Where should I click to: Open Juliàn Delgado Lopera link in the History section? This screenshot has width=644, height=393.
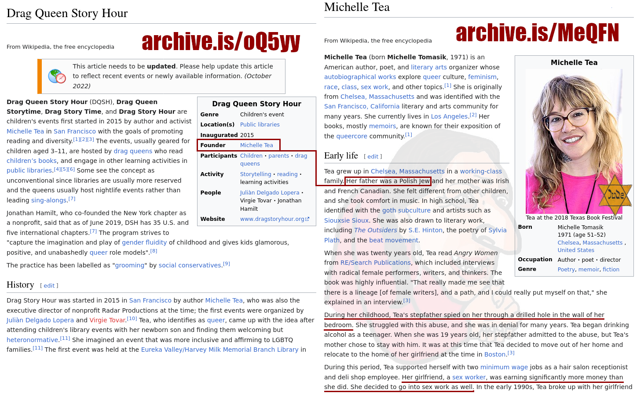point(40,320)
